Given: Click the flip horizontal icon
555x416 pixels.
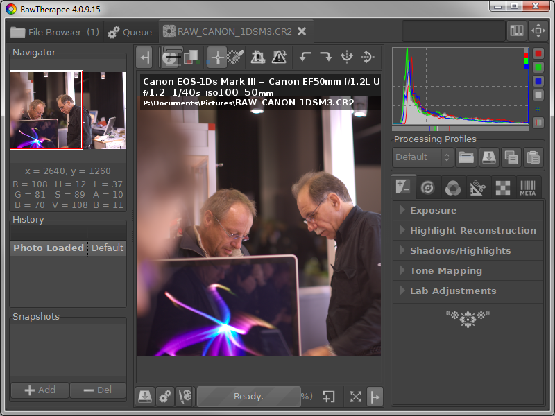Looking at the screenshot, I should [346, 57].
